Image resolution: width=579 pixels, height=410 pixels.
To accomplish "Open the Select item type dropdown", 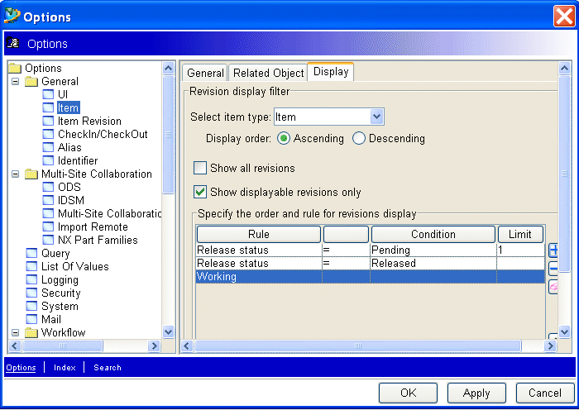I will 376,117.
